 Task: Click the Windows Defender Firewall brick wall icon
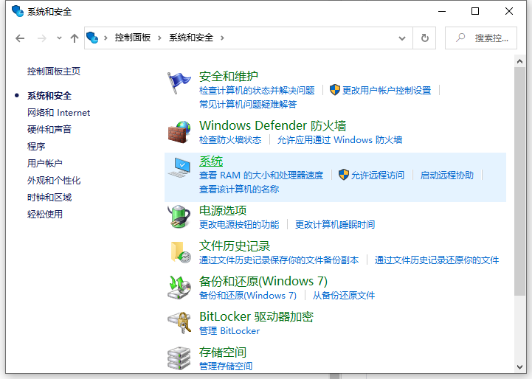point(179,132)
